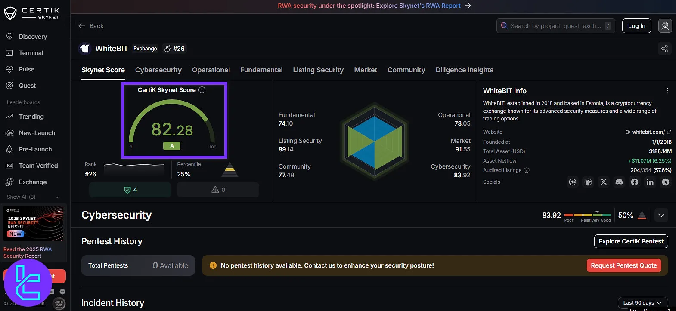Collapse the Cybersecurity section chevron
This screenshot has width=676, height=311.
[661, 215]
